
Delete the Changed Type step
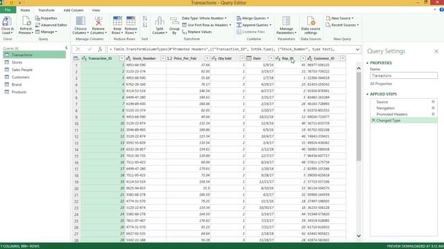[373, 120]
